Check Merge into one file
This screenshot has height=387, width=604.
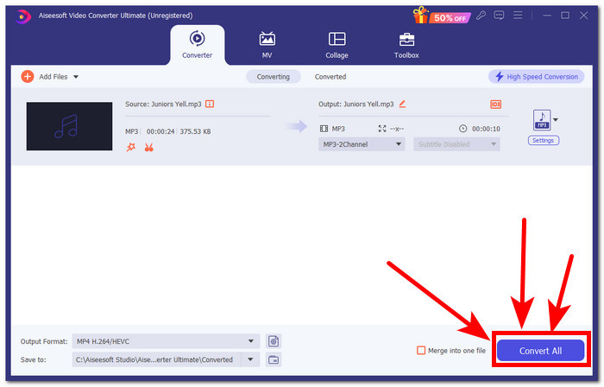(421, 351)
